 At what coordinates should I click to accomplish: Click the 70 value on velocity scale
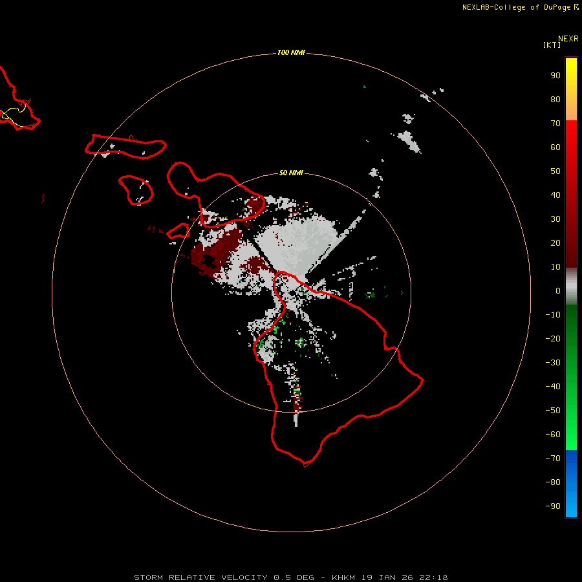(x=555, y=124)
